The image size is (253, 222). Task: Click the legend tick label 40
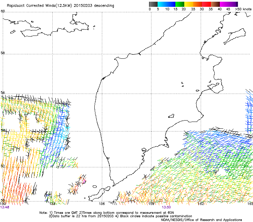pos(219,9)
